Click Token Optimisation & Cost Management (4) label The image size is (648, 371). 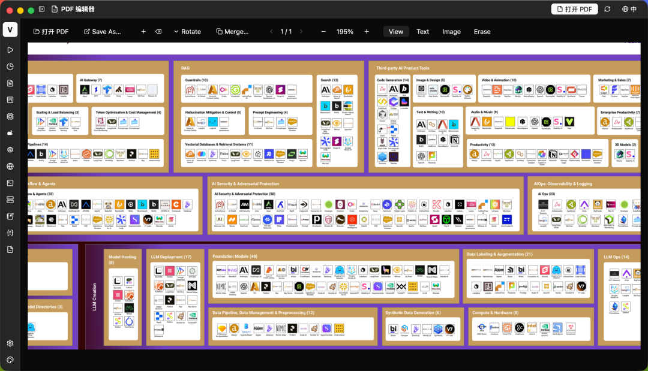[128, 112]
